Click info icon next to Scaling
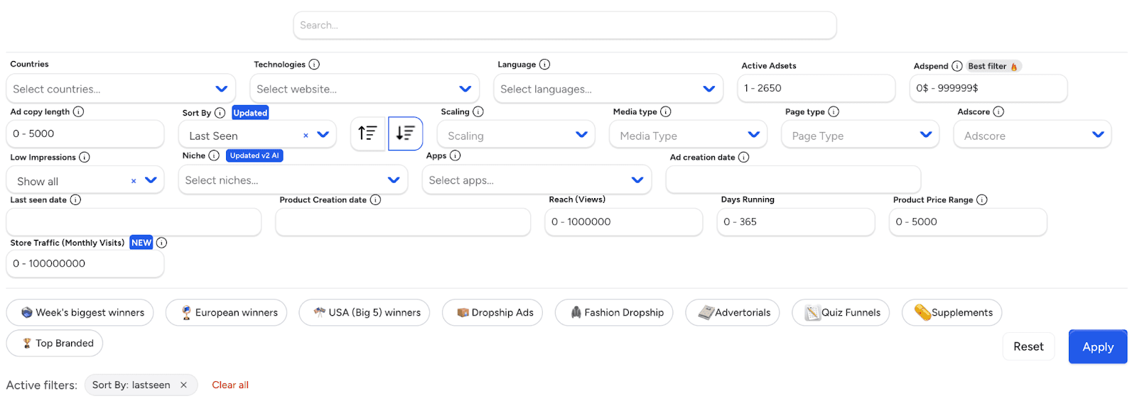This screenshot has height=406, width=1137. coord(478,112)
